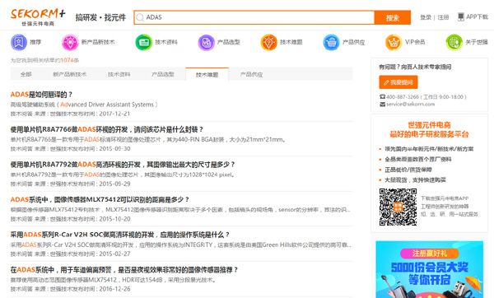Click the 推荐 star badge icon
Image resolution: width=494 pixels, height=298 pixels.
pos(19,42)
